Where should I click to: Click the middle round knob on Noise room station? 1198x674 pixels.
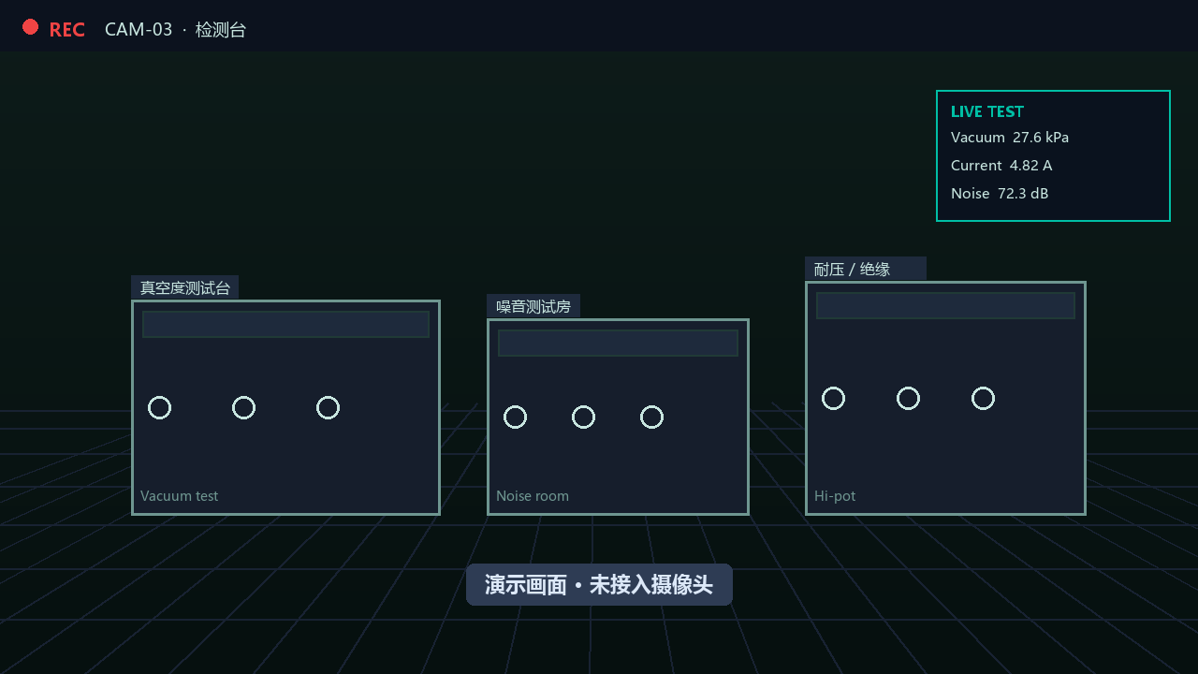tap(583, 417)
